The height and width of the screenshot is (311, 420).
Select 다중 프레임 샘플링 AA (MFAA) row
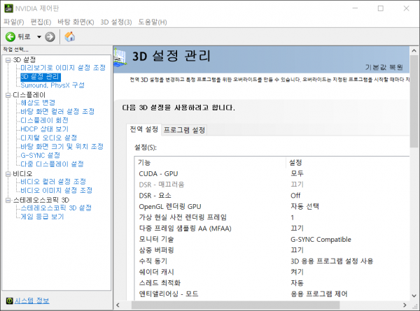click(272, 229)
